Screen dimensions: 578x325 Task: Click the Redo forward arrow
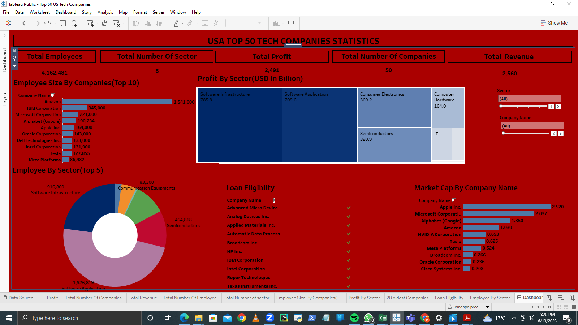(x=37, y=23)
